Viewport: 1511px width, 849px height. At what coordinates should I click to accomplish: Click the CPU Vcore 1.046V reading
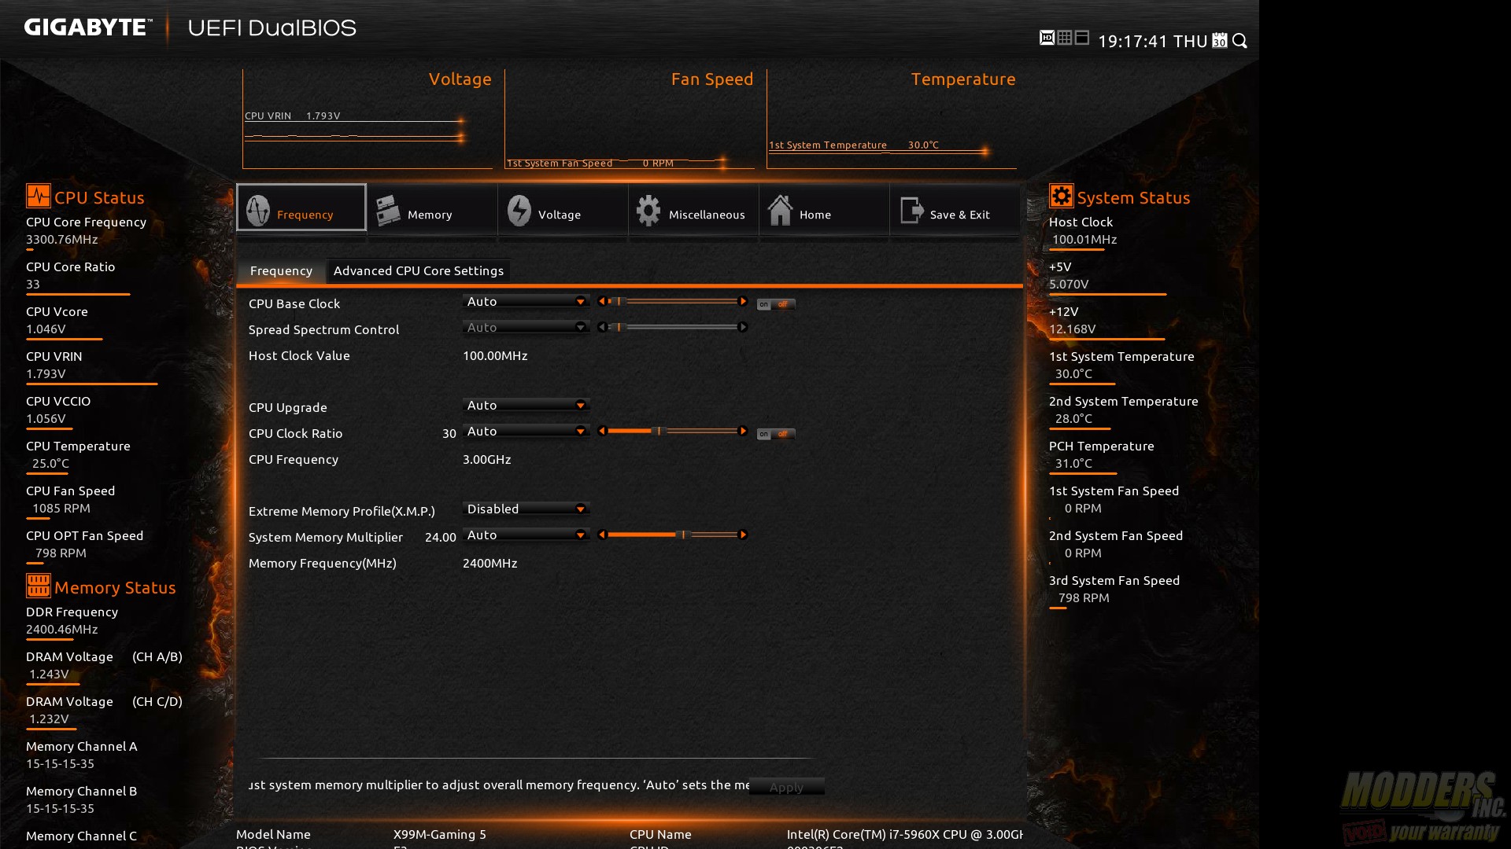[46, 329]
